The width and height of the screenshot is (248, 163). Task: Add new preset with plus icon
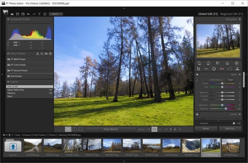pyautogui.click(x=50, y=54)
